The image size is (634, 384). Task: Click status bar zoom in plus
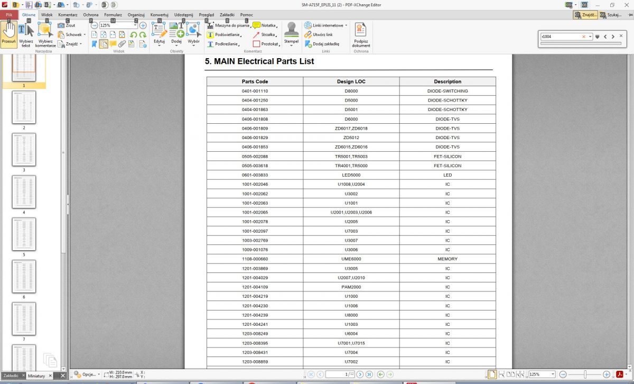[607, 374]
